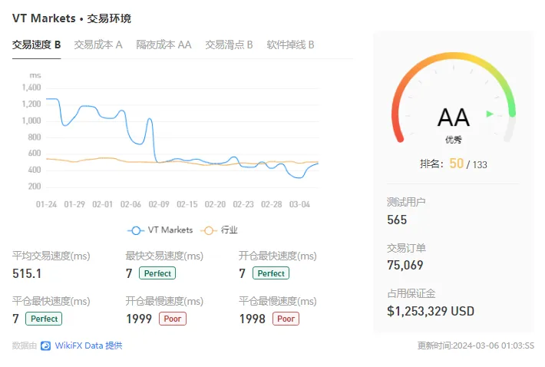
Task: Click the 开仓最慢速度(ms) label
Action: 164,301
